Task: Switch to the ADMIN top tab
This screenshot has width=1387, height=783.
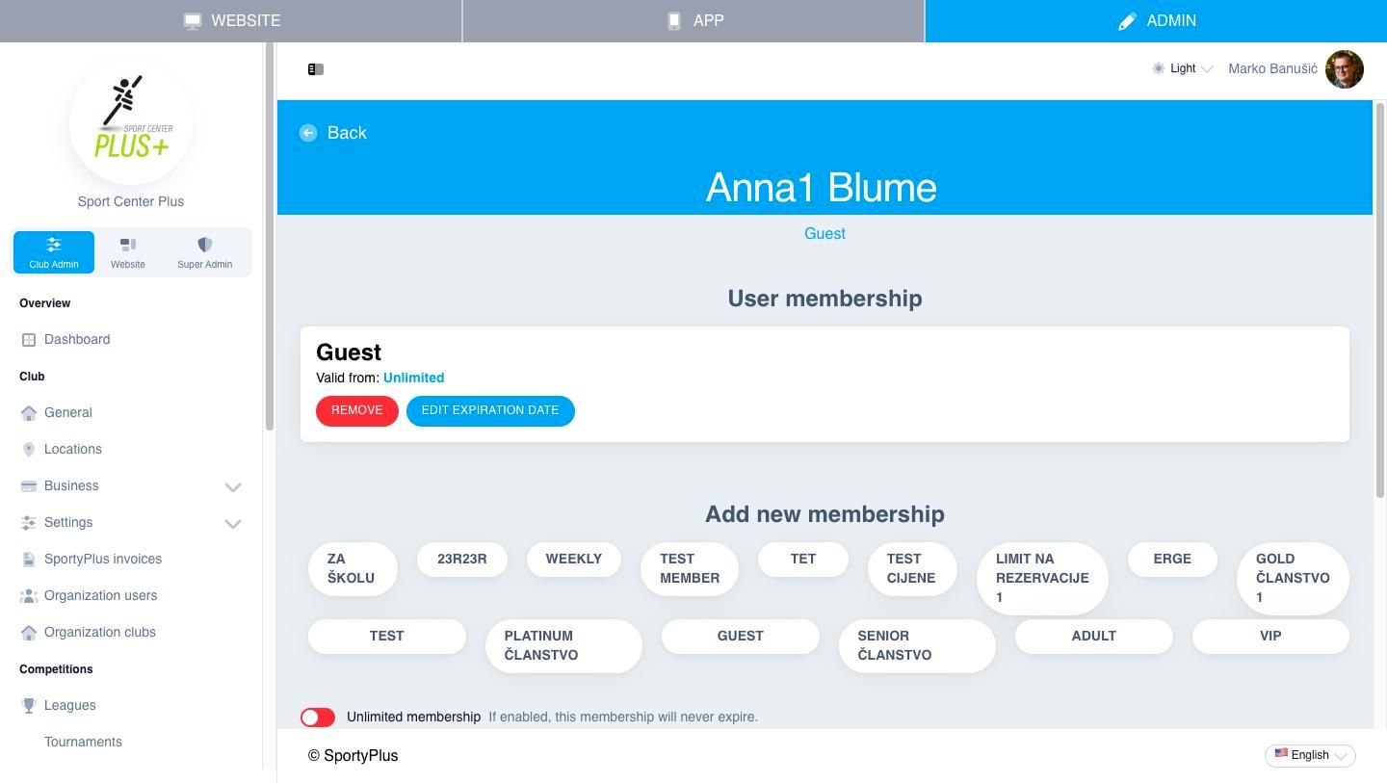Action: pos(1156,21)
